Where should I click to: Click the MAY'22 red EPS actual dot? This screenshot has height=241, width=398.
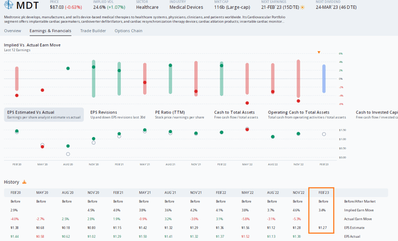tap(248, 129)
